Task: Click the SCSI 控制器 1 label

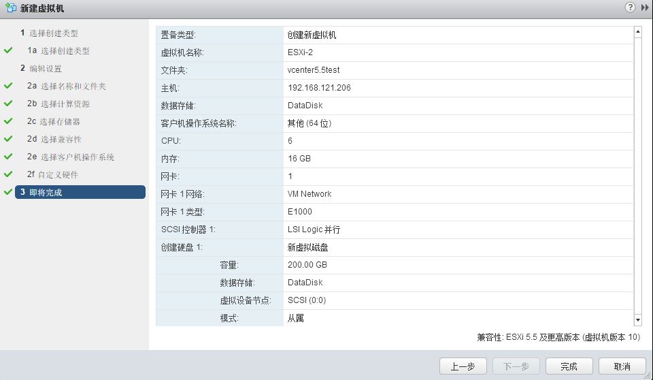Action: tap(188, 229)
